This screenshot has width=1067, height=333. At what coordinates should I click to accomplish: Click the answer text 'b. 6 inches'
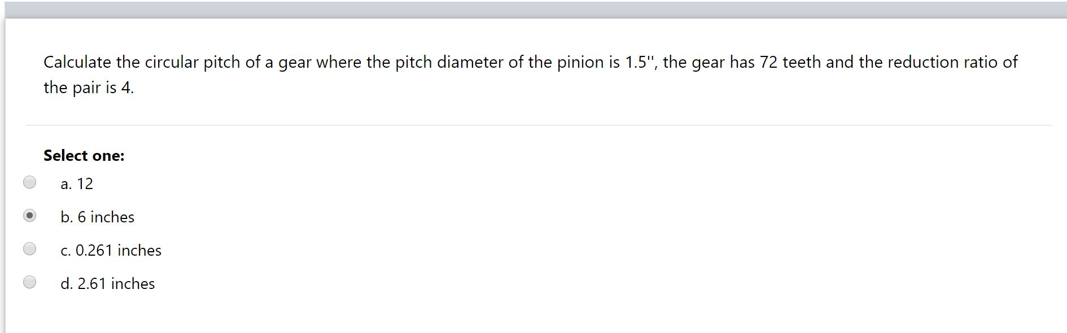pos(98,216)
